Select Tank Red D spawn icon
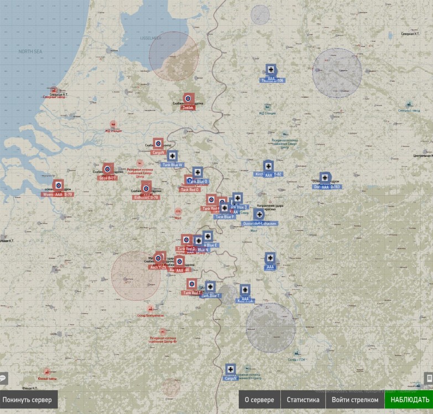433x414 pixels. click(x=186, y=240)
